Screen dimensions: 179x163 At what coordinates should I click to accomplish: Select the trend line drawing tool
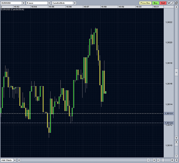pyautogui.click(x=172, y=3)
